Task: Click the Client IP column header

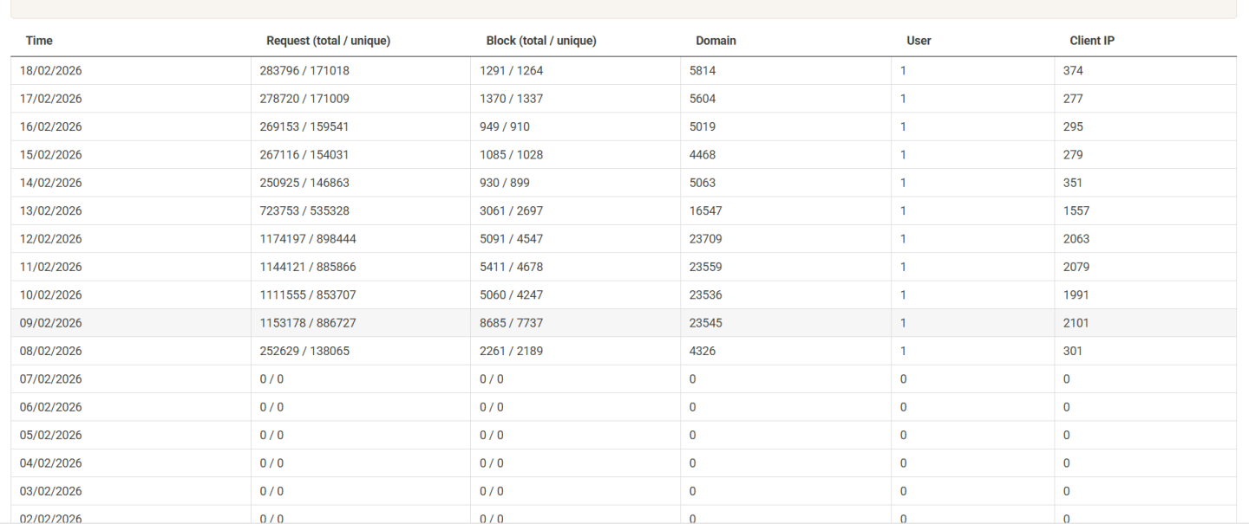Action: [x=1092, y=41]
